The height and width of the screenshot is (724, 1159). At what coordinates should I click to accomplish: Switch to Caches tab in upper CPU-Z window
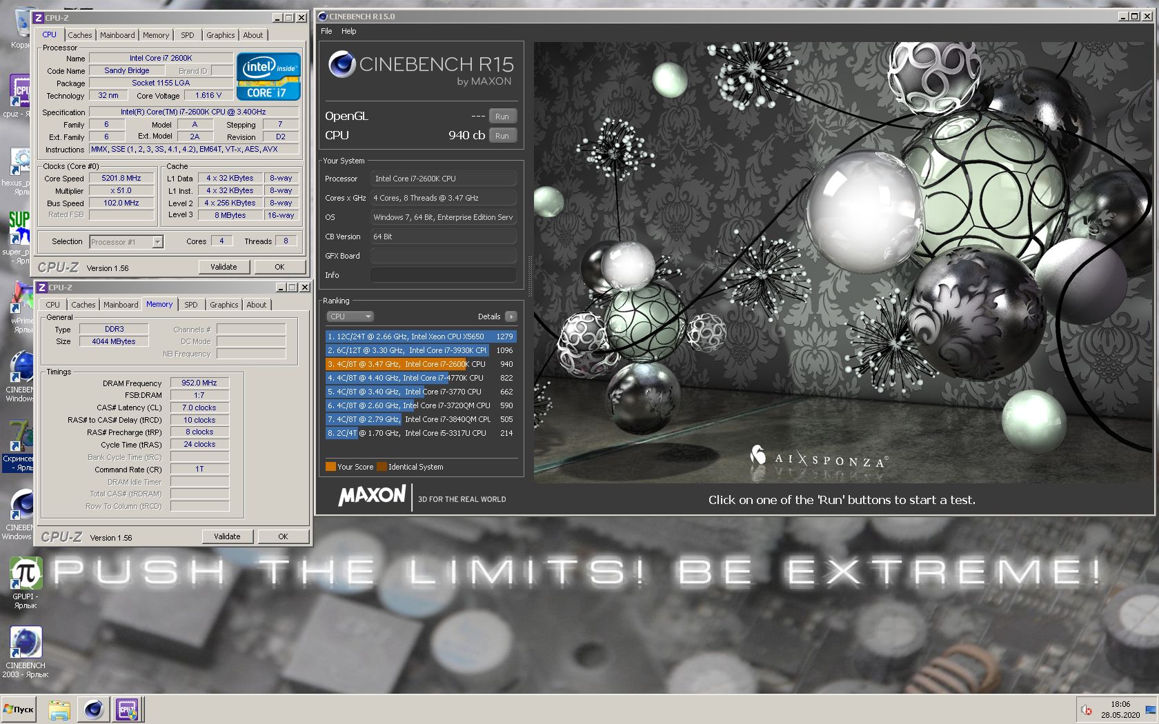pyautogui.click(x=80, y=35)
